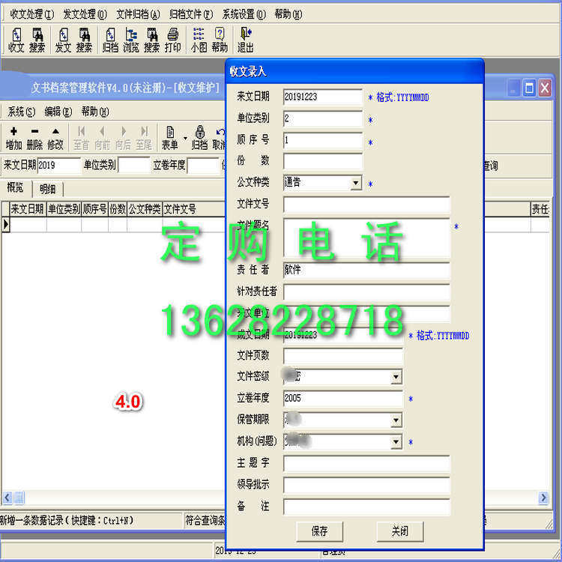Click the 顺序号 input field
Screen dimensions: 562x562
(322, 140)
